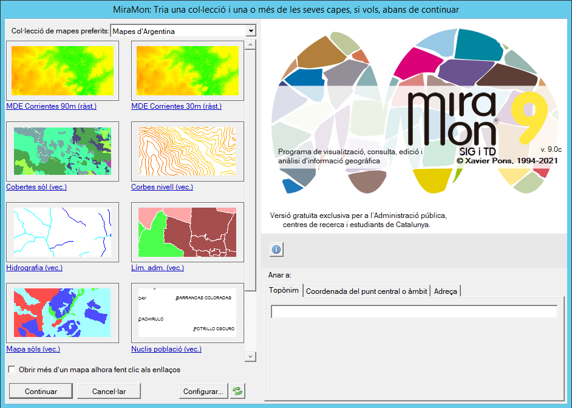Click the Topònim search input field

coord(414,311)
